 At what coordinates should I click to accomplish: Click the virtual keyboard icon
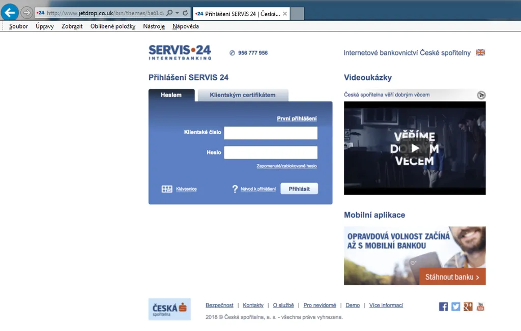pos(167,189)
